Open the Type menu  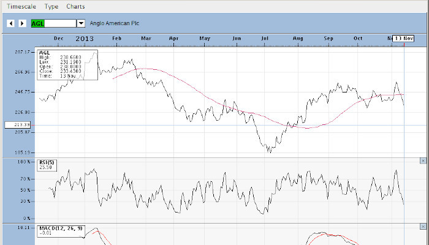(51, 6)
